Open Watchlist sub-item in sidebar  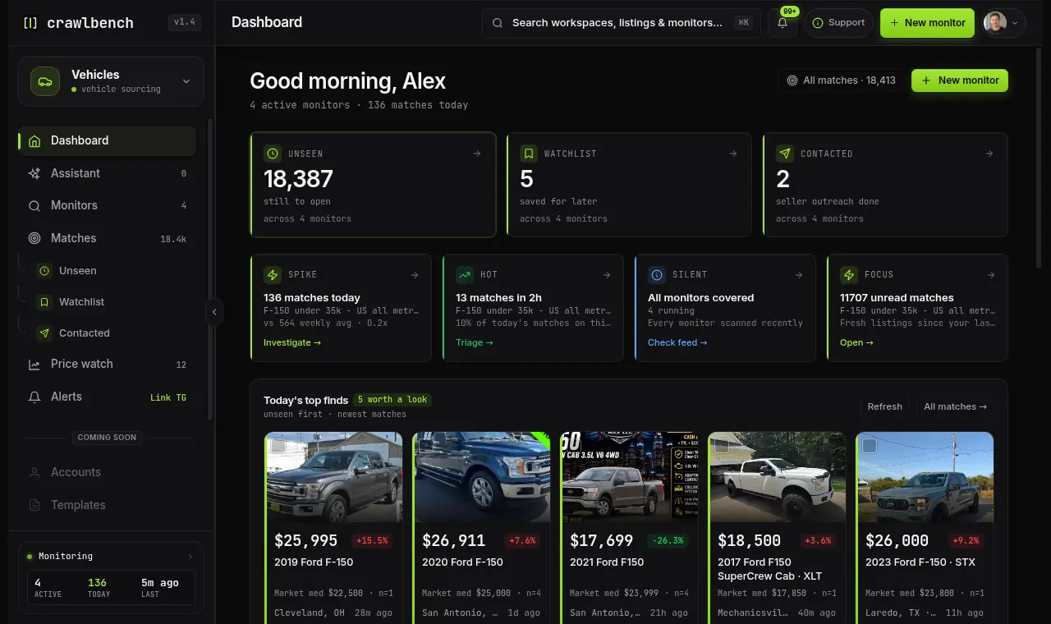tap(115, 301)
